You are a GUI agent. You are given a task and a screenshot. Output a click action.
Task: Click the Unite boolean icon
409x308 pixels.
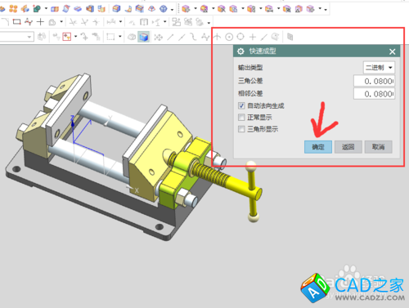click(x=37, y=9)
